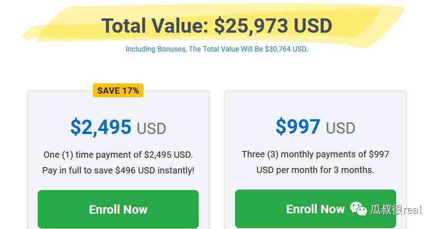Click the USD per month for 3 months line
This screenshot has width=436, height=229.
315,170
